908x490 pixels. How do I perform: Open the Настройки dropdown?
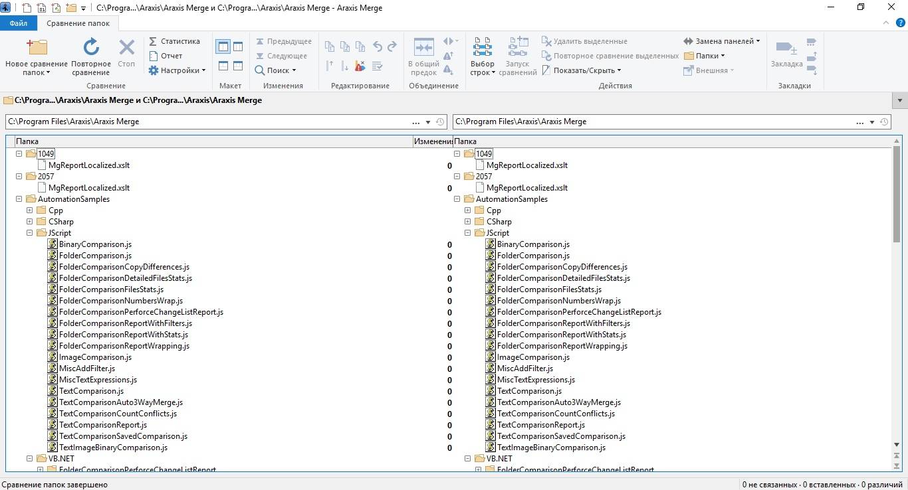click(177, 70)
